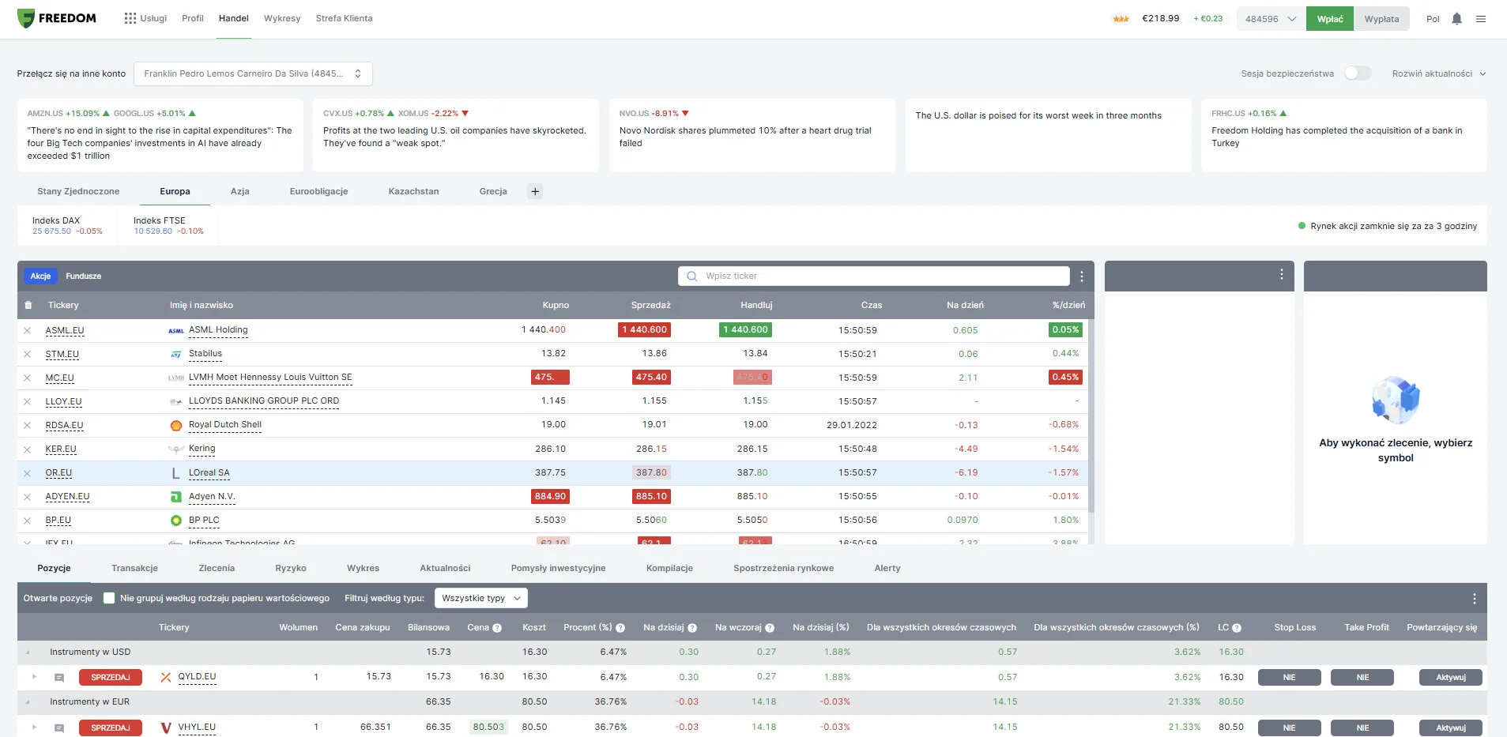Image resolution: width=1507 pixels, height=737 pixels.
Task: Expand the VHYL.EU position row
Action: tap(34, 728)
